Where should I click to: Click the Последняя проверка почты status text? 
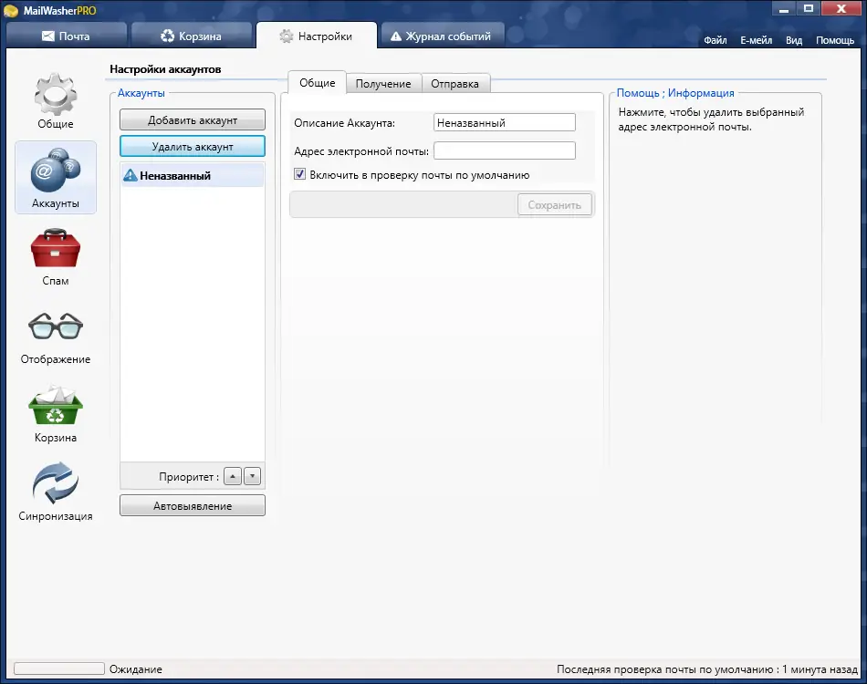pos(706,669)
